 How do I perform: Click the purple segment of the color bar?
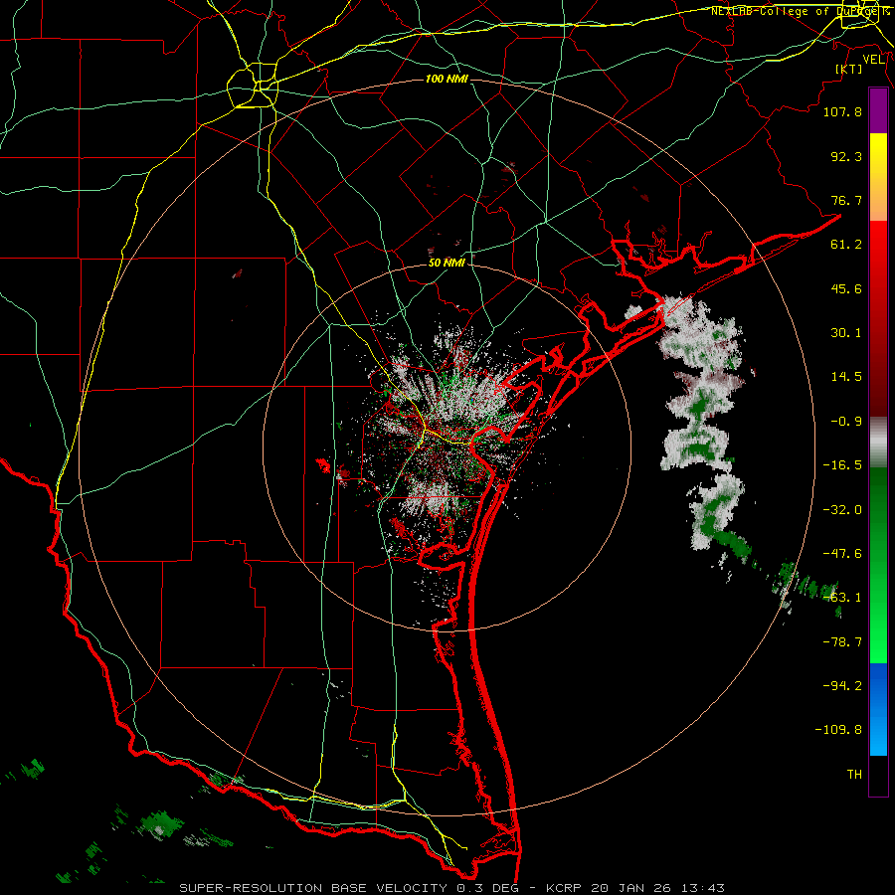click(x=878, y=111)
